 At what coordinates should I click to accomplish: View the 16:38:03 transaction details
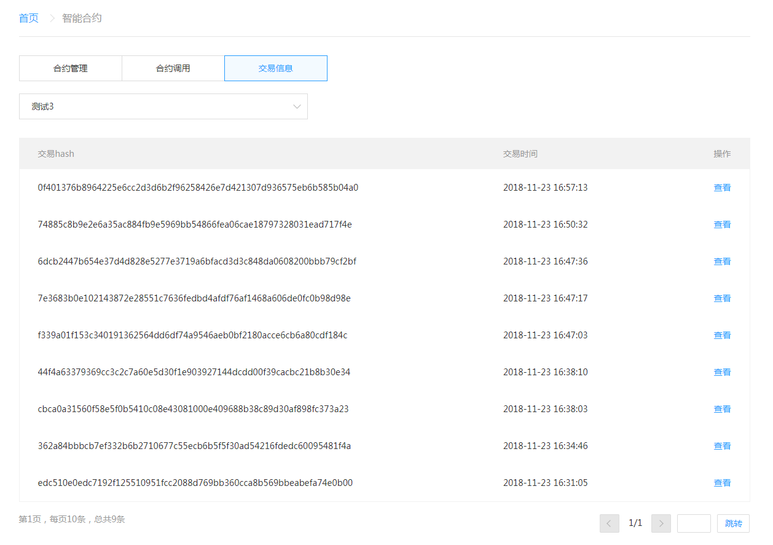click(722, 409)
